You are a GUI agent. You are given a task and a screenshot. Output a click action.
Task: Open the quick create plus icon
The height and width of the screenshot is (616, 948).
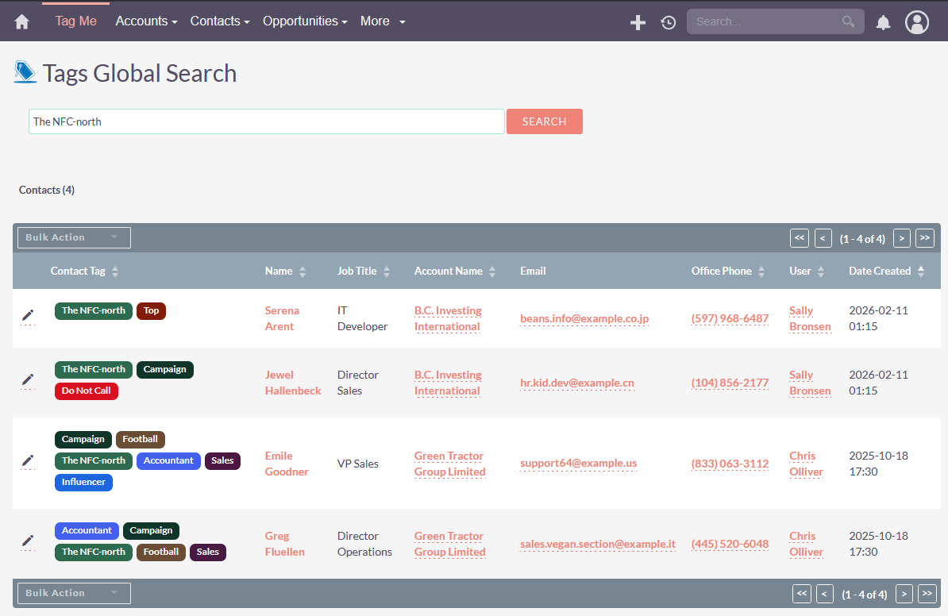pyautogui.click(x=638, y=22)
